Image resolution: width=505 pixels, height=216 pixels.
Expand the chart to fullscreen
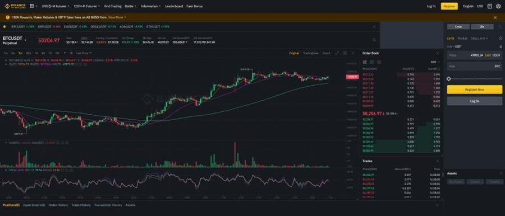pyautogui.click(x=337, y=53)
